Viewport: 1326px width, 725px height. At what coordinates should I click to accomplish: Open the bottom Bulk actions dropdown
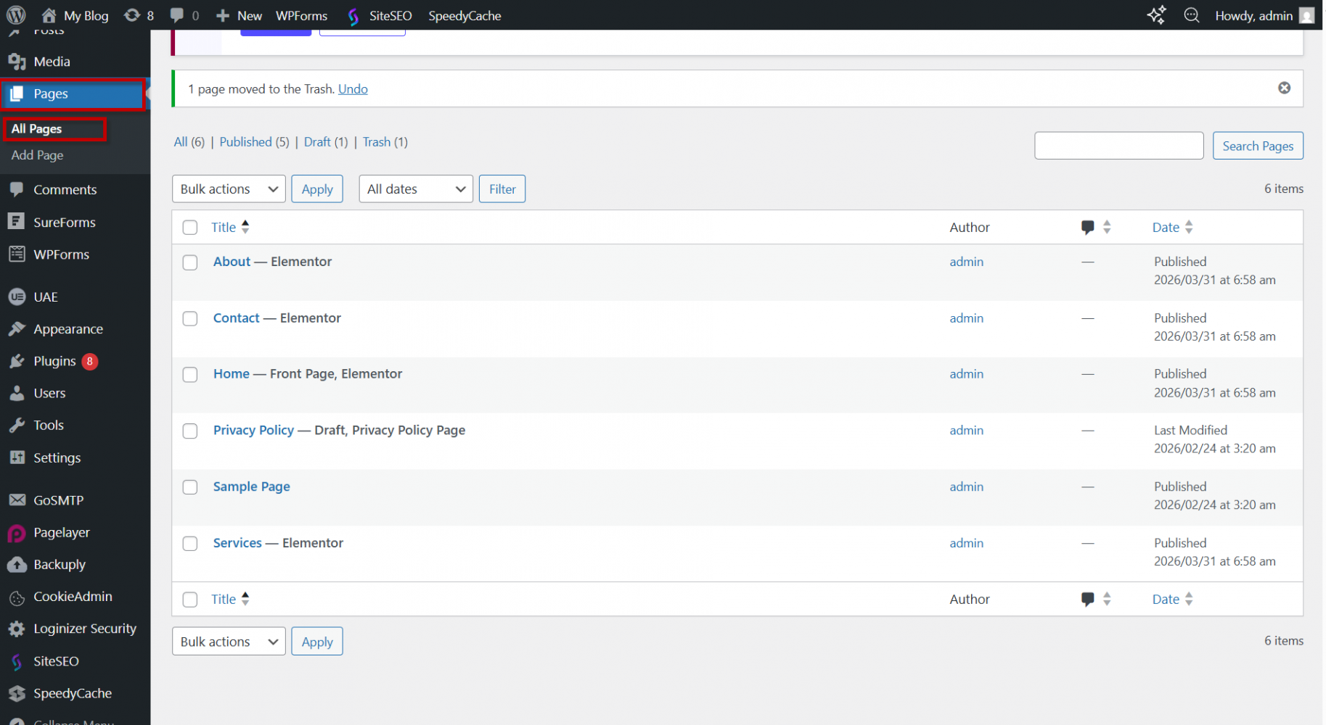(x=229, y=642)
